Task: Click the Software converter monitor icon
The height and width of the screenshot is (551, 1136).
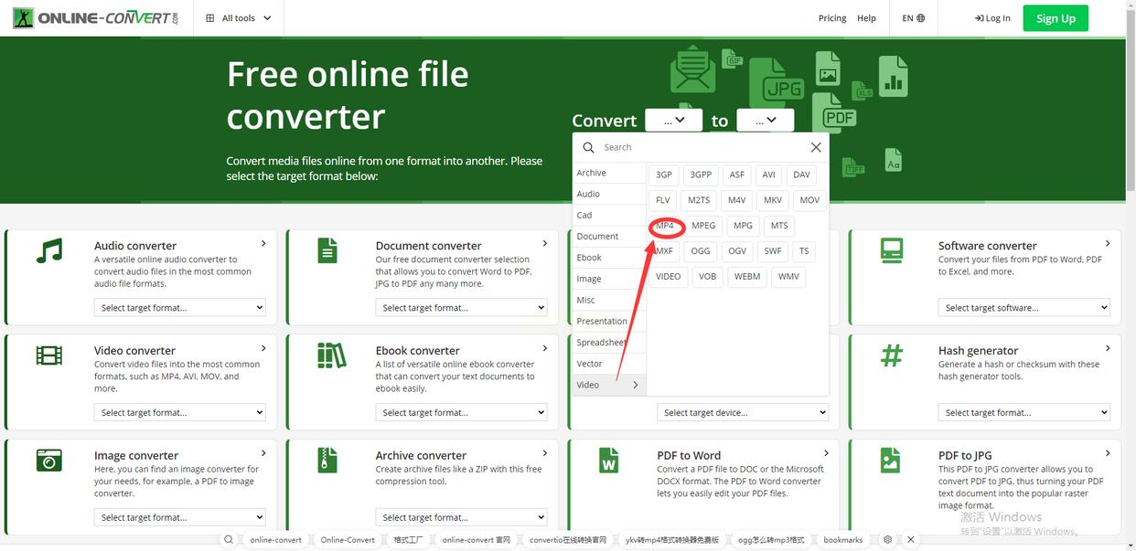Action: point(891,250)
